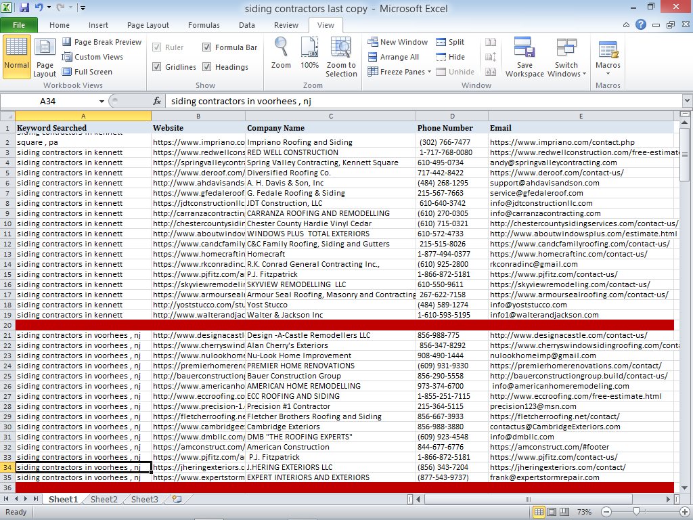Toggle the Ruler checkbox
The width and height of the screenshot is (693, 520).
[x=156, y=47]
